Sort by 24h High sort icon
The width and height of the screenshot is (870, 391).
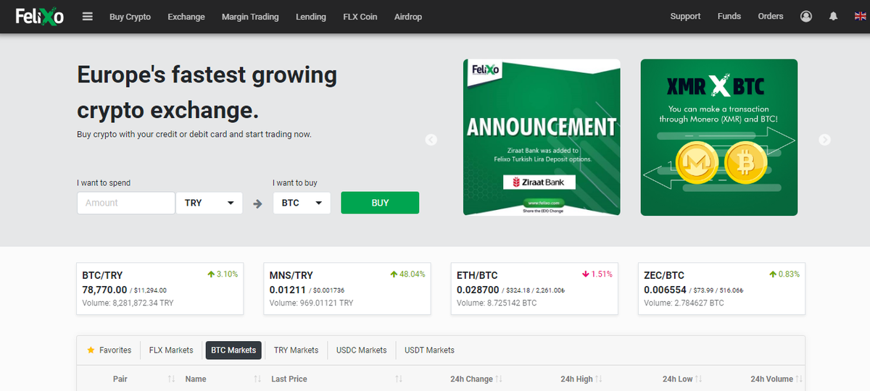click(599, 379)
